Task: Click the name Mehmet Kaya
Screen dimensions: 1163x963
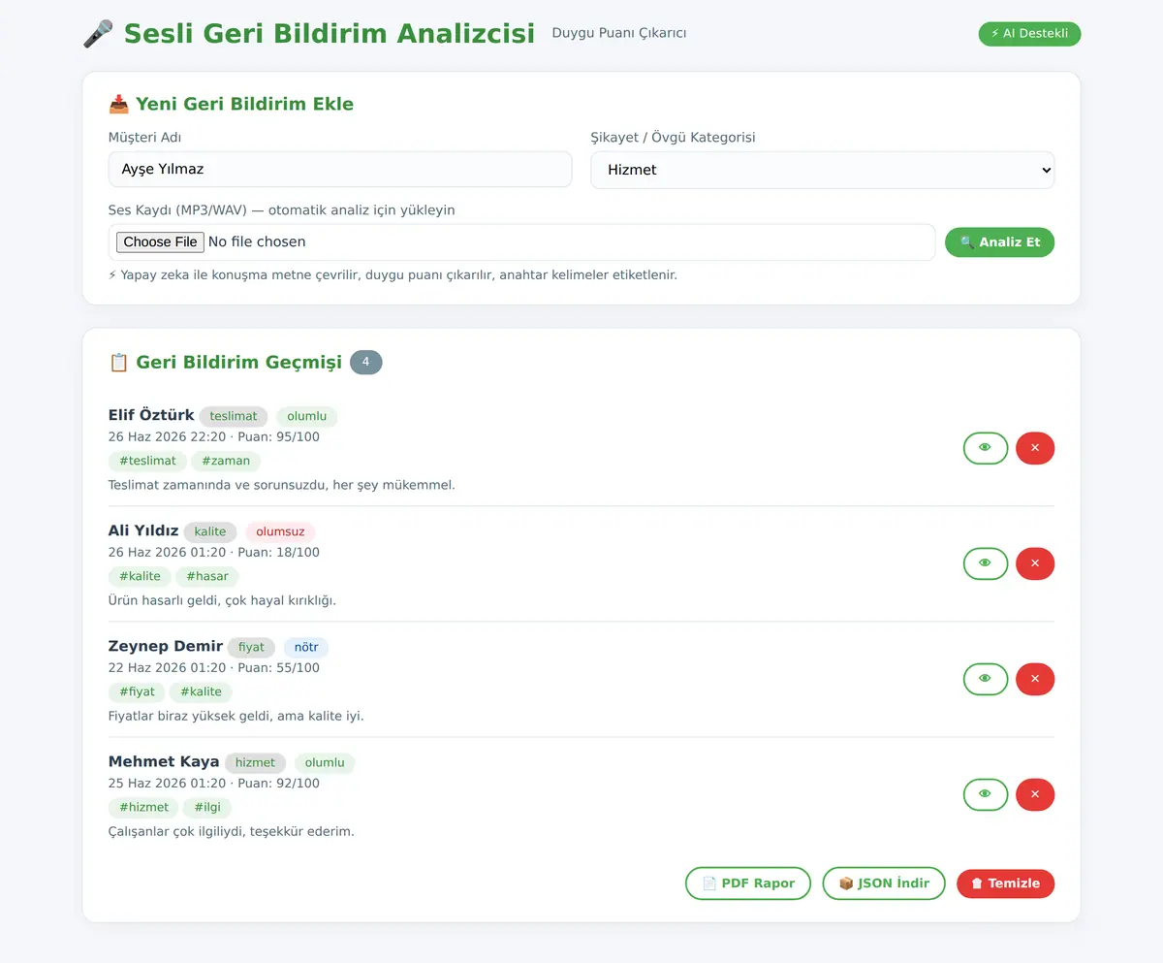Action: click(164, 761)
